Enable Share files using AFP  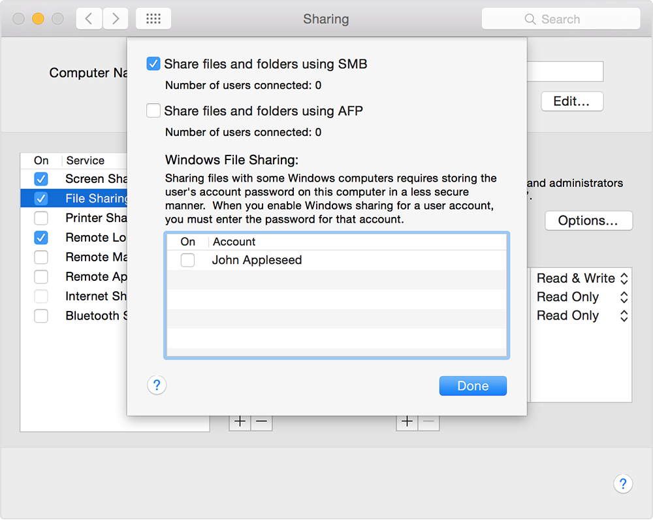point(153,111)
